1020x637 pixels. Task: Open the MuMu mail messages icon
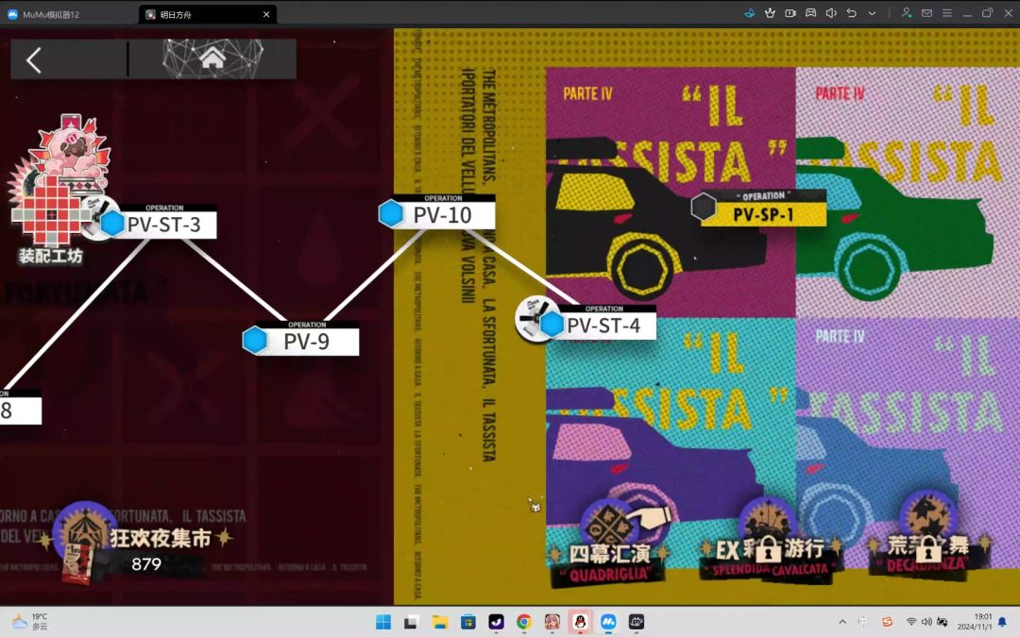(926, 13)
